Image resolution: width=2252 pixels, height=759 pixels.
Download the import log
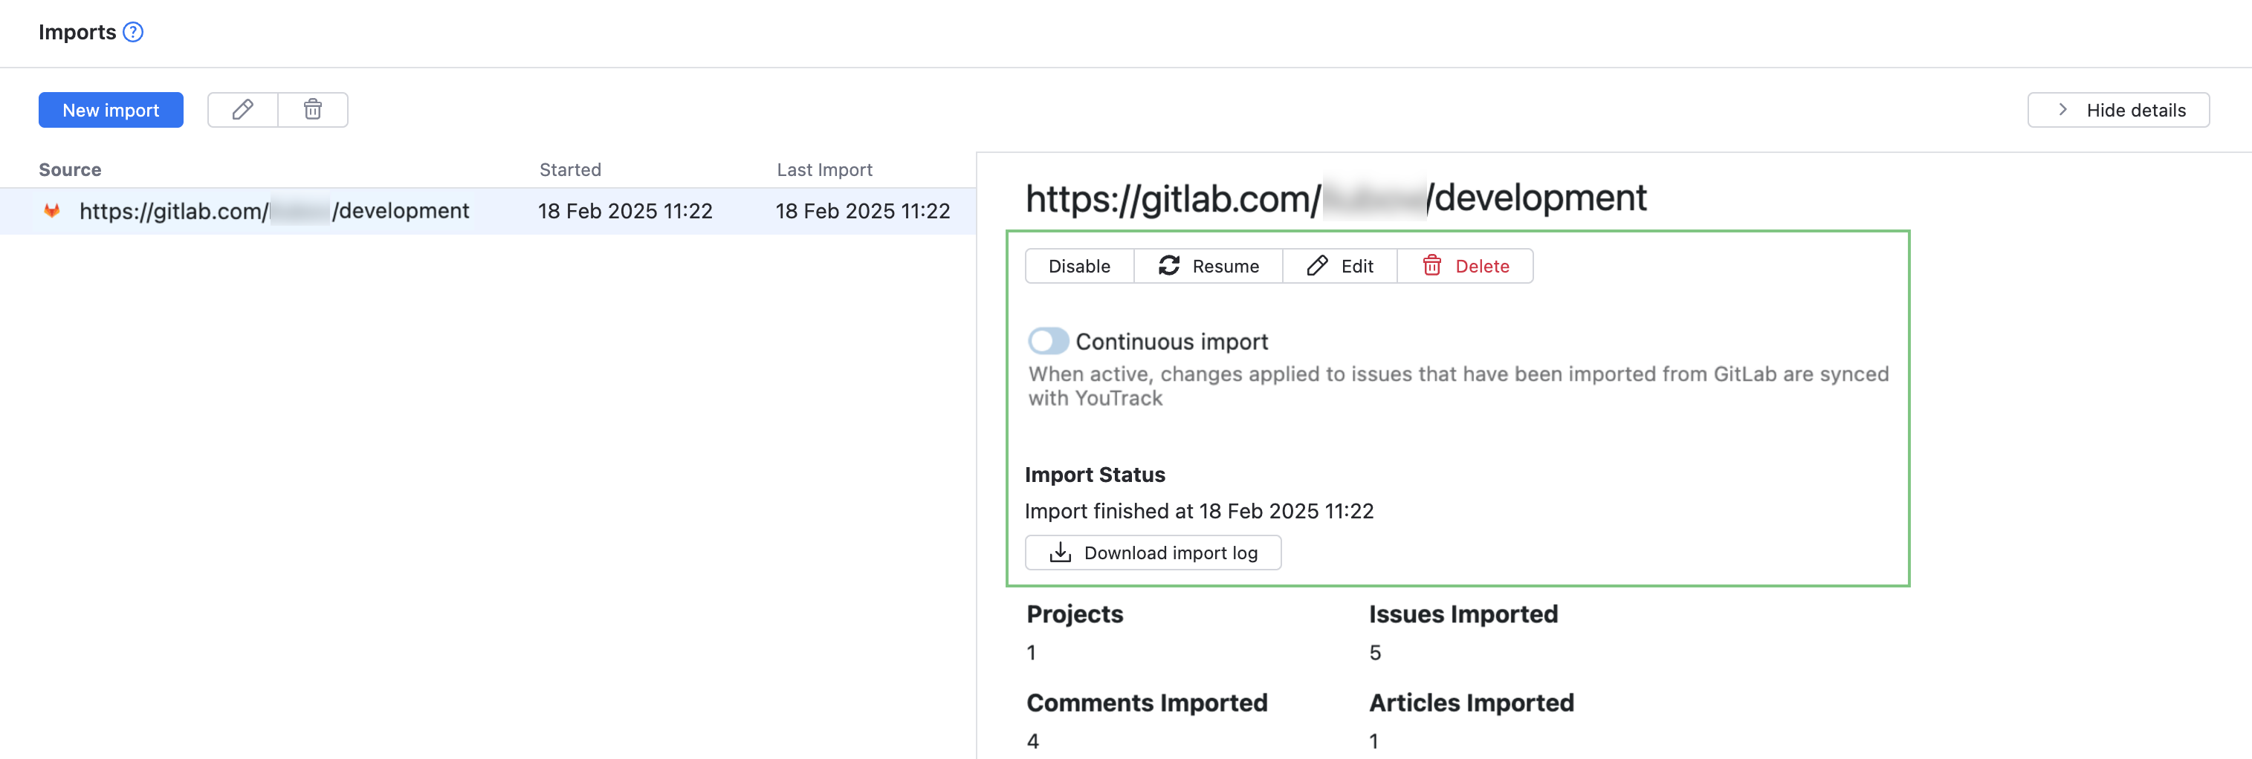point(1152,552)
